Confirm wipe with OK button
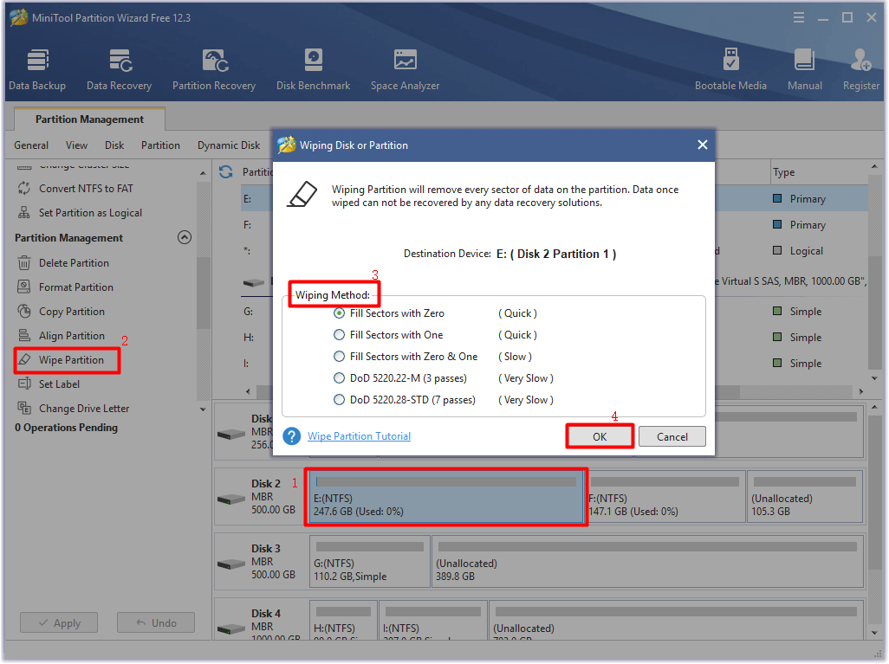 point(600,436)
